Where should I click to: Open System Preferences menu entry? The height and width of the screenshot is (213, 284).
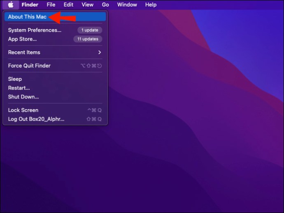point(55,30)
